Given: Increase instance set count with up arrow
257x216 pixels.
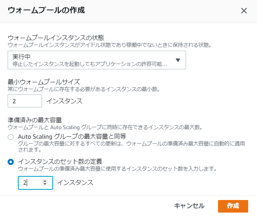Looking at the screenshot, I should 45,181.
